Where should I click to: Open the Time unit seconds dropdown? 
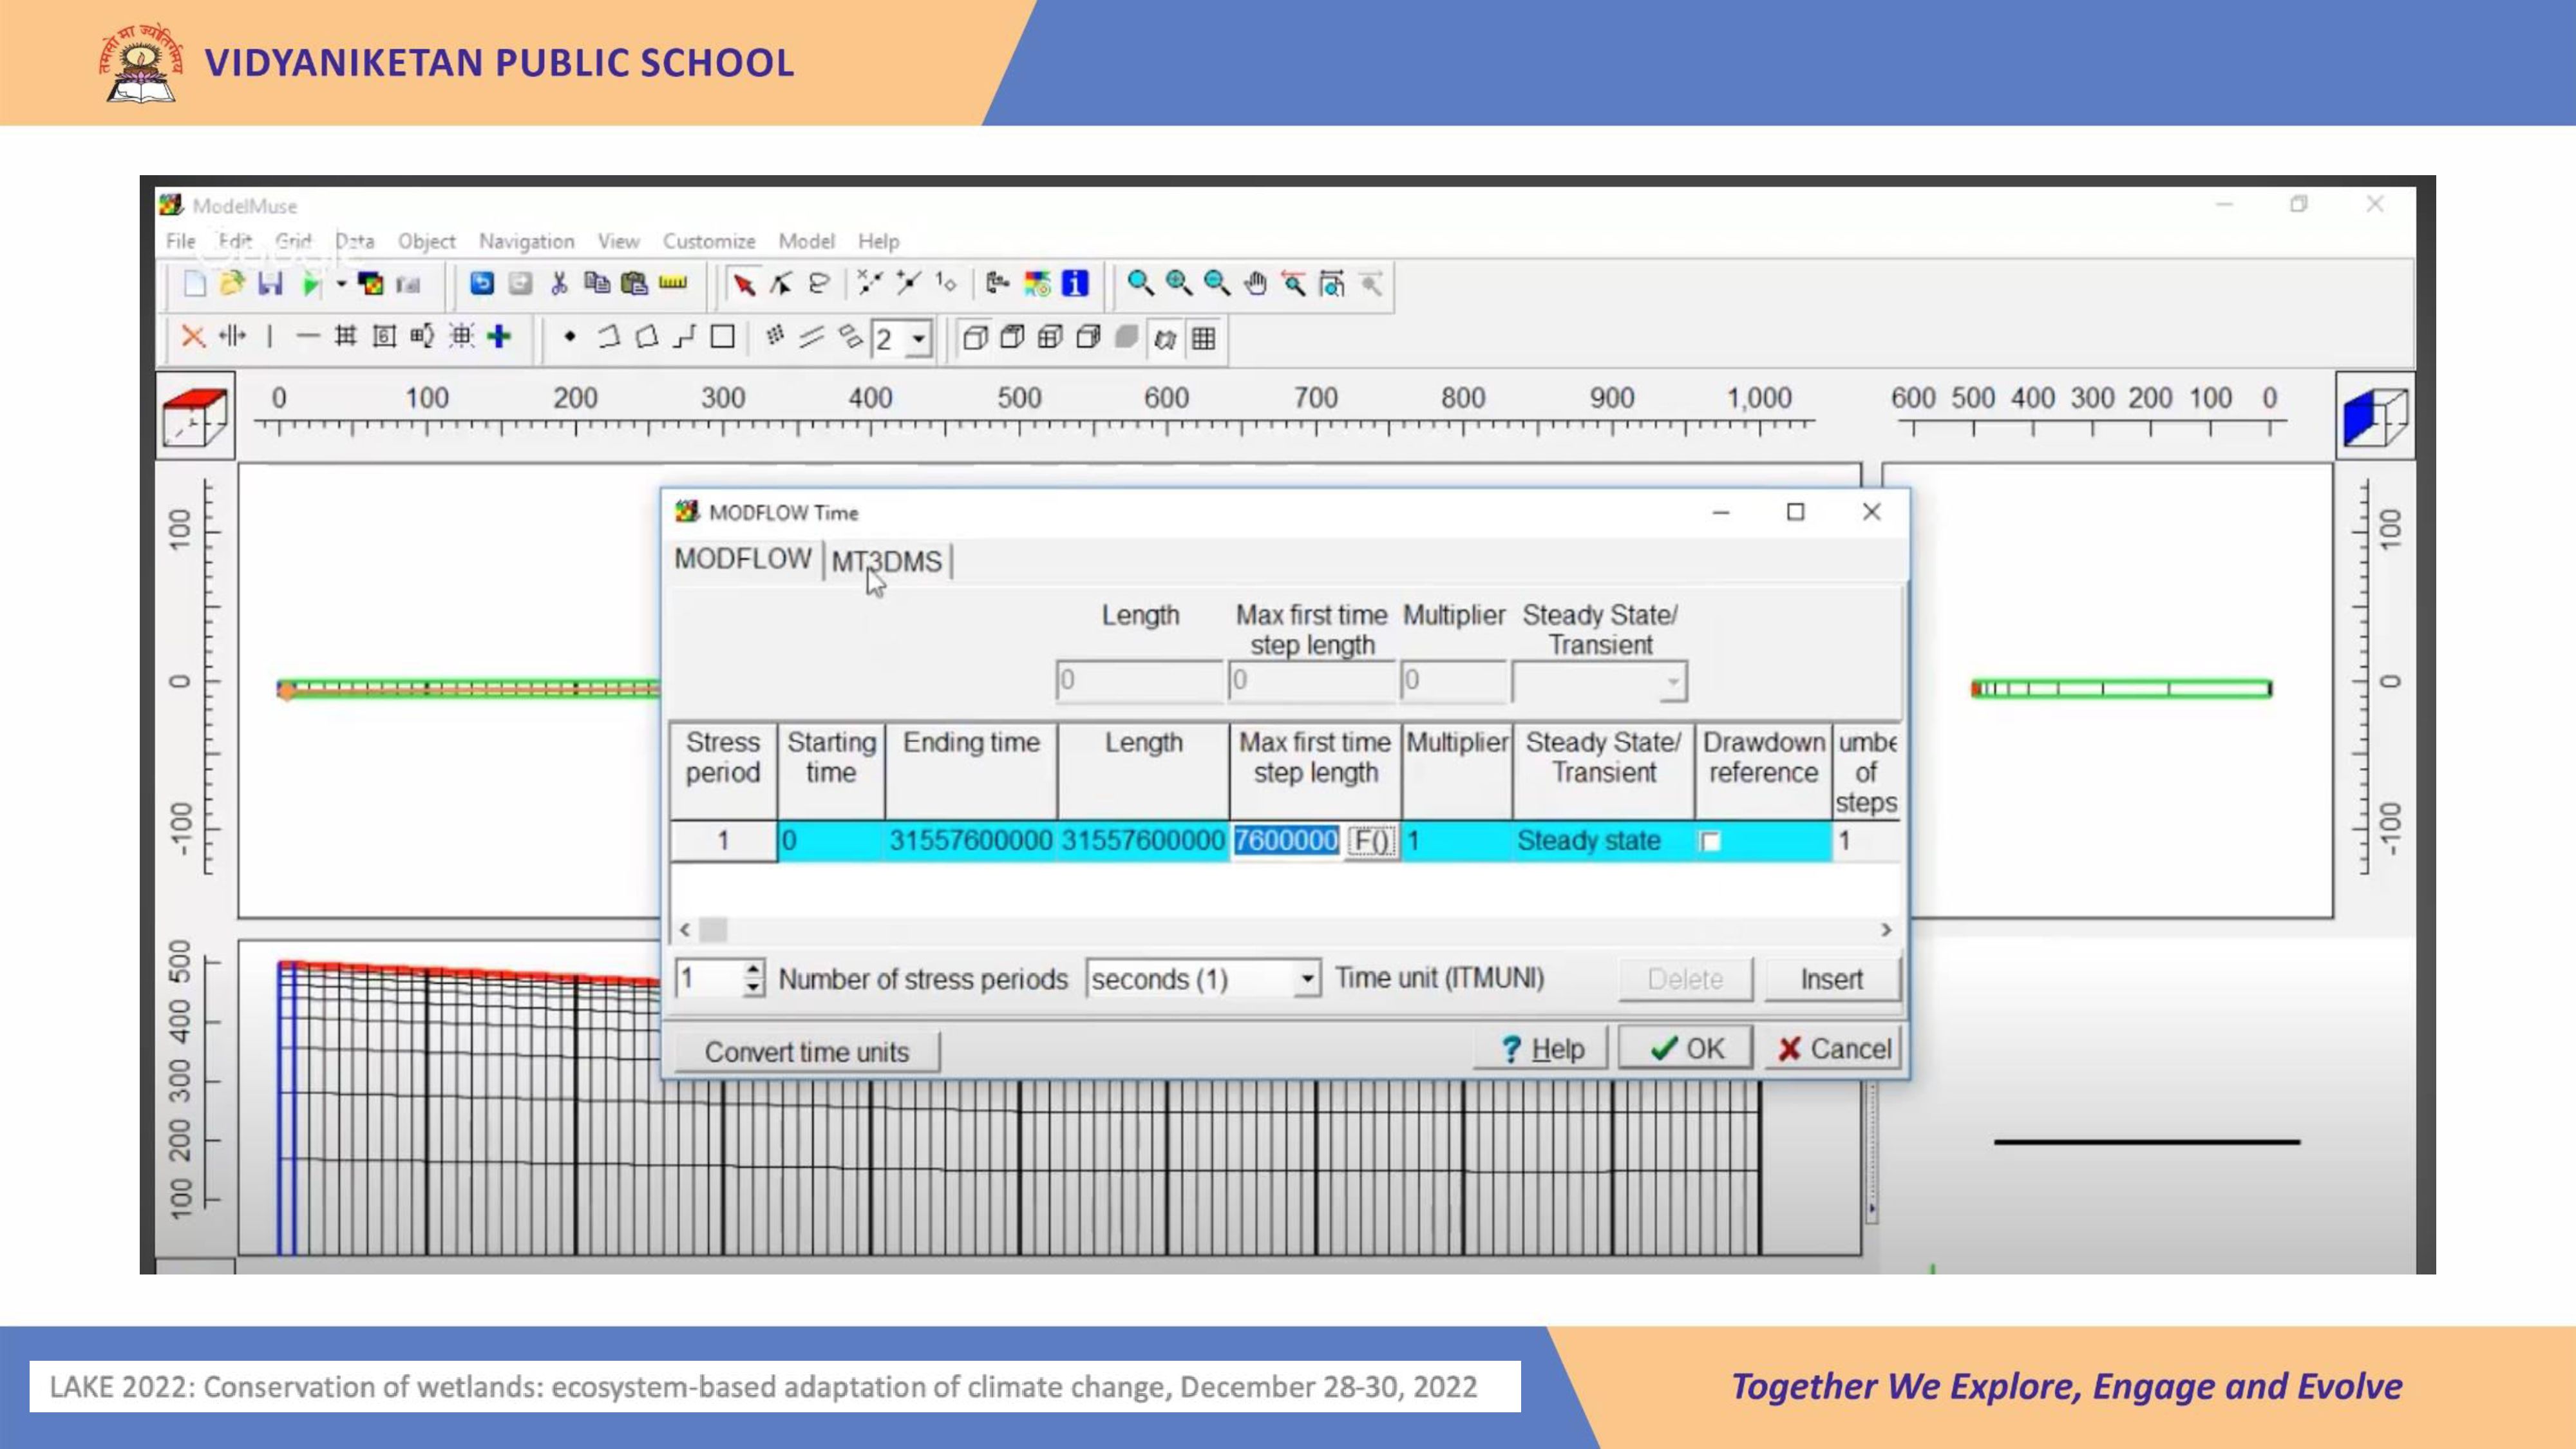pyautogui.click(x=1306, y=978)
